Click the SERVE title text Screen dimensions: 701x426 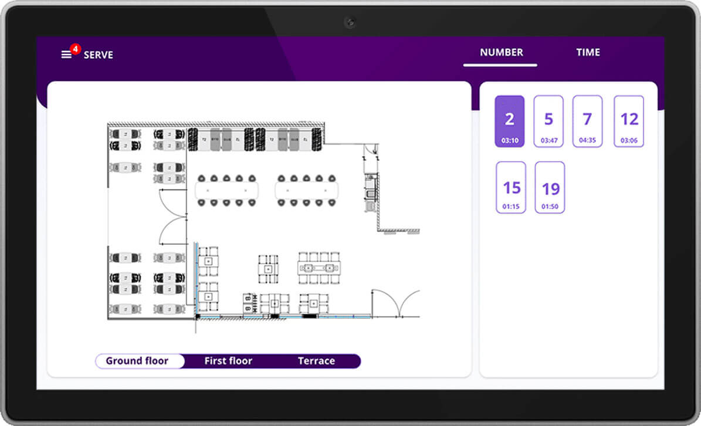pyautogui.click(x=98, y=55)
